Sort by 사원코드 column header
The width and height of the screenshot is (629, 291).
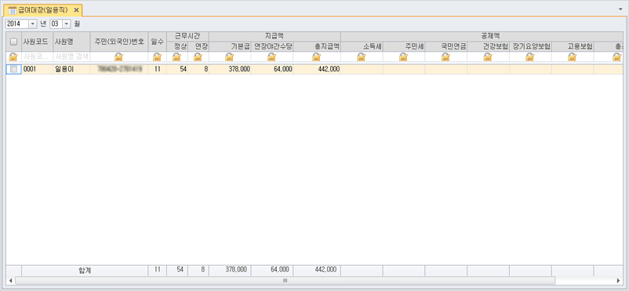[x=38, y=42]
